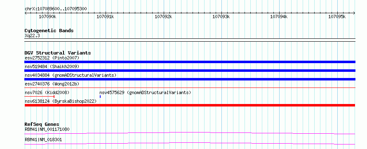Click the short red segment of nsv7026
Image resolution: width=367 pixels, height=149 pixels.
40,96
